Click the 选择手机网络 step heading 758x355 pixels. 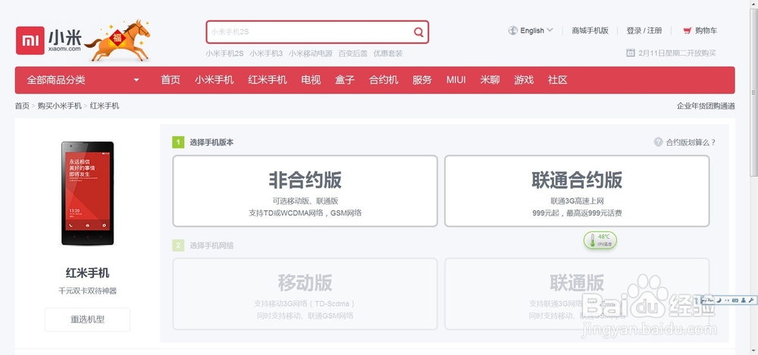click(x=211, y=245)
